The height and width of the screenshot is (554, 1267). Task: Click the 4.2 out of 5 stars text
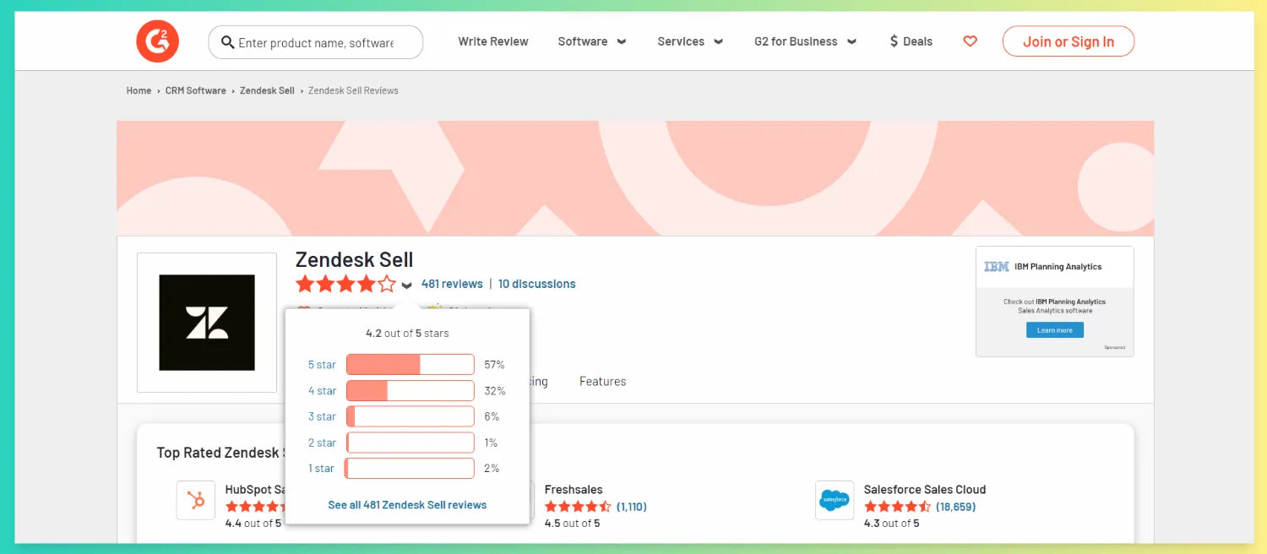[407, 334]
